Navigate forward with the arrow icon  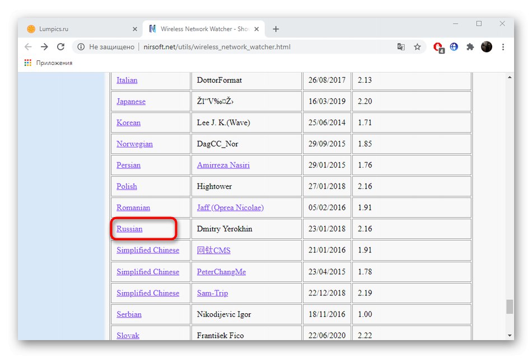point(44,47)
